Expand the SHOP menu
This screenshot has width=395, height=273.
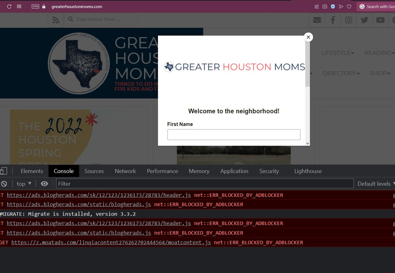(380, 73)
